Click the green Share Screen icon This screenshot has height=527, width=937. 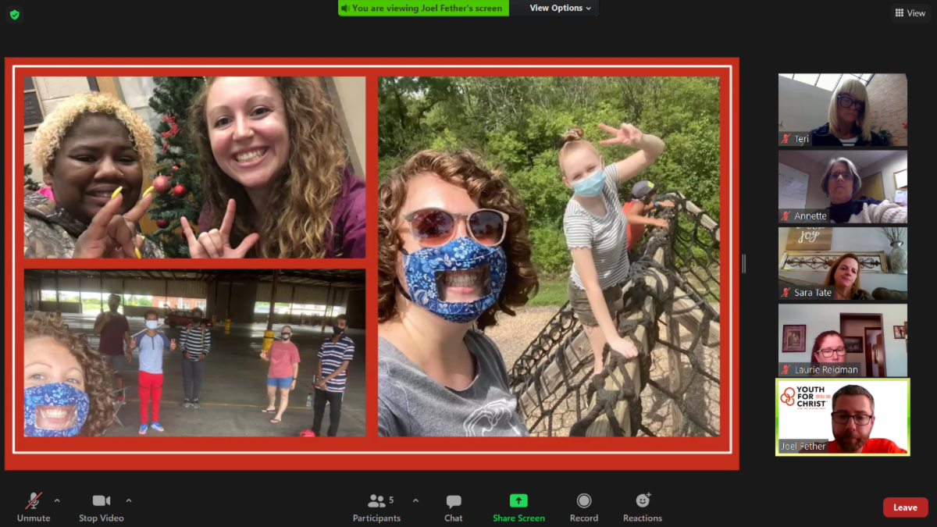point(518,501)
